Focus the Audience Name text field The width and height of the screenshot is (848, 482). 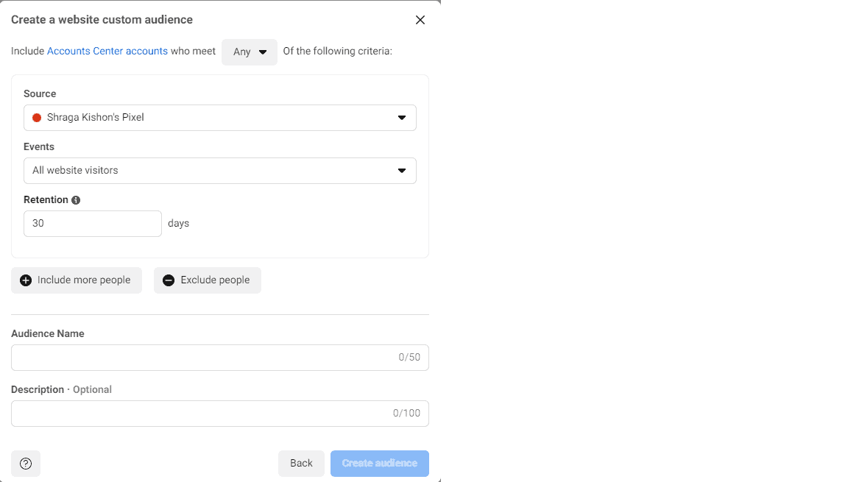220,358
